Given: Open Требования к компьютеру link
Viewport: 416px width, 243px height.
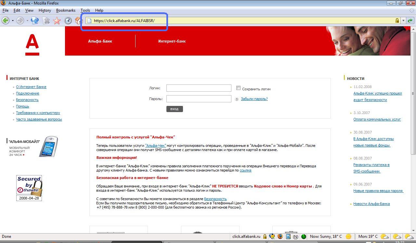Looking at the screenshot, I should pyautogui.click(x=38, y=113).
